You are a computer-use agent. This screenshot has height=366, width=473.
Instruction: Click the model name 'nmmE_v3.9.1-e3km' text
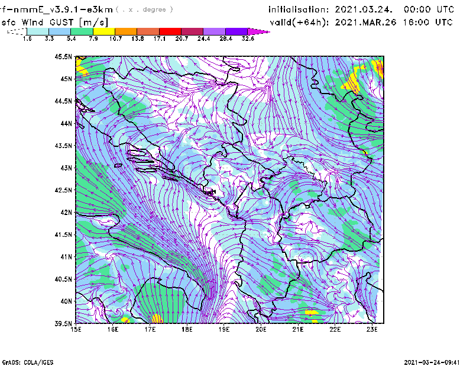(x=63, y=9)
